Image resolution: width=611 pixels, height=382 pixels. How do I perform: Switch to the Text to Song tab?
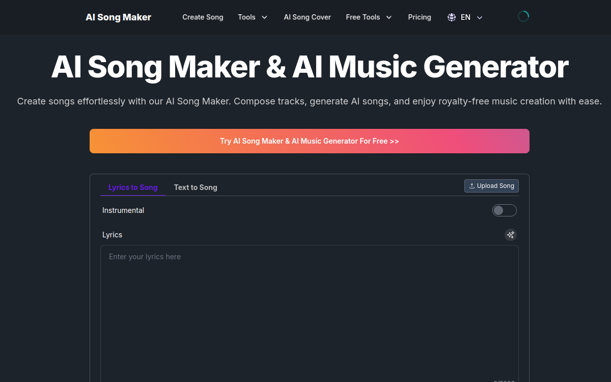pos(196,187)
